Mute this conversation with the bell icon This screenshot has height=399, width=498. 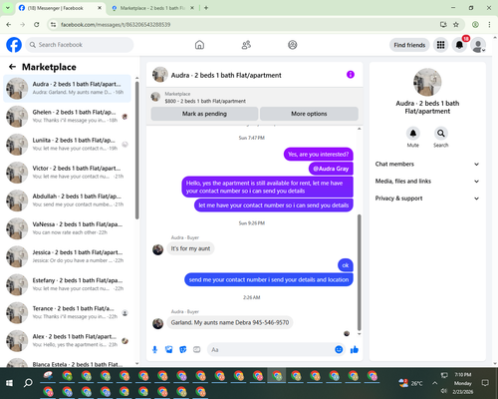pos(413,134)
